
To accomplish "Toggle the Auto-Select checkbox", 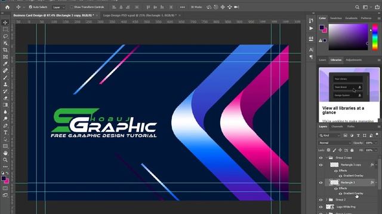I will 30,7.
